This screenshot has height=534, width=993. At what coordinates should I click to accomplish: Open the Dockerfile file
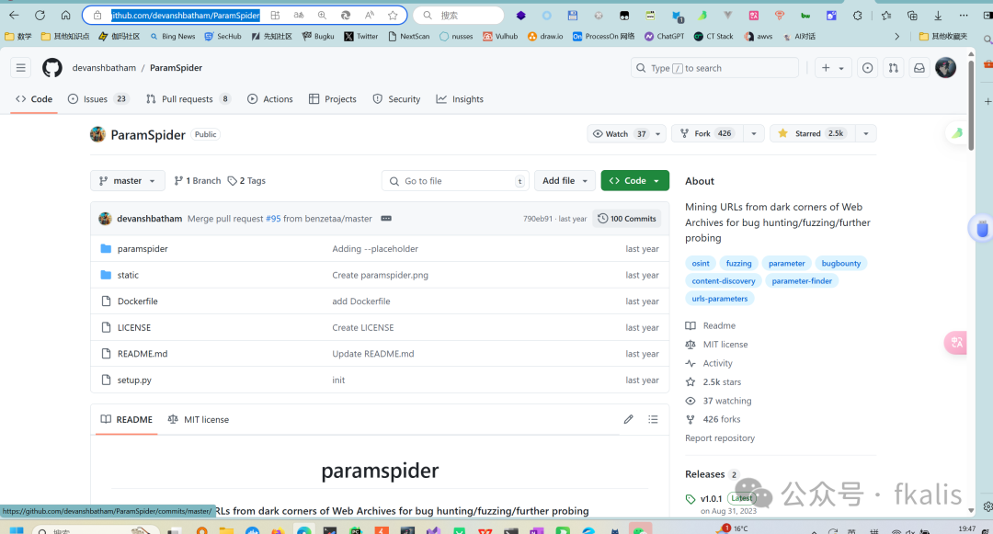137,301
